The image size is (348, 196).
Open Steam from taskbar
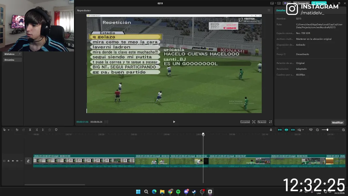(194, 192)
